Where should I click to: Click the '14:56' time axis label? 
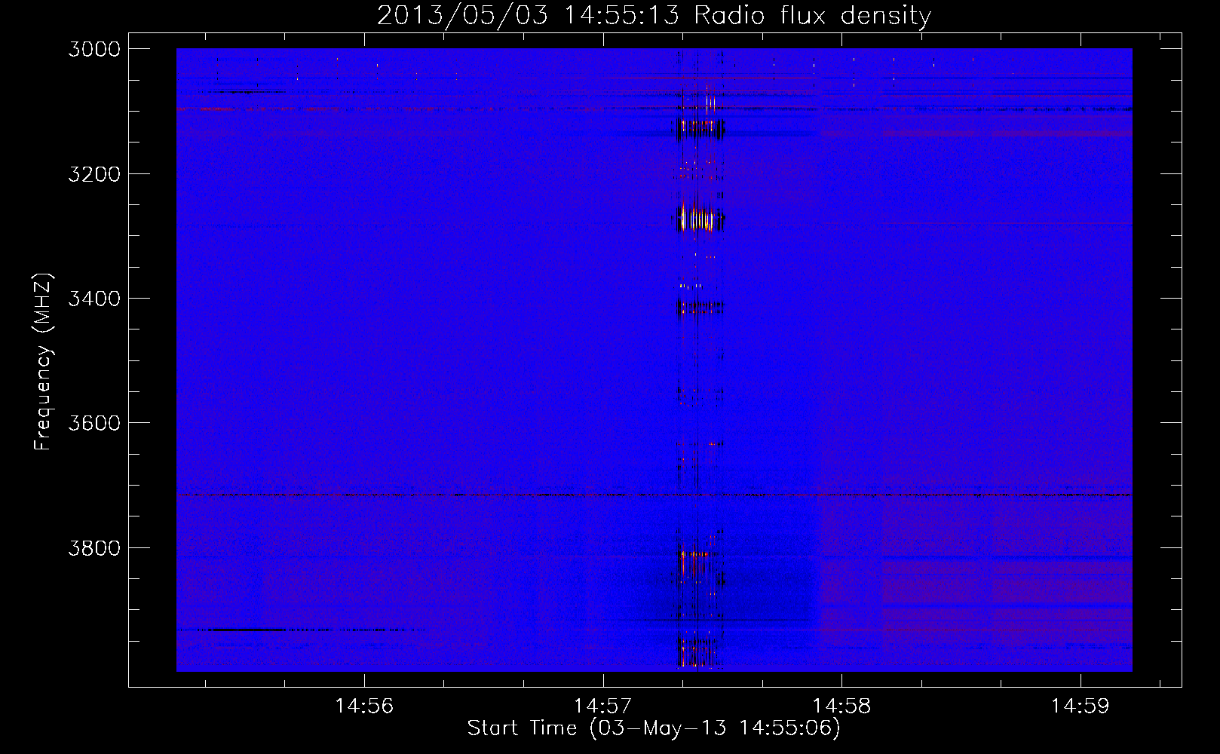364,706
